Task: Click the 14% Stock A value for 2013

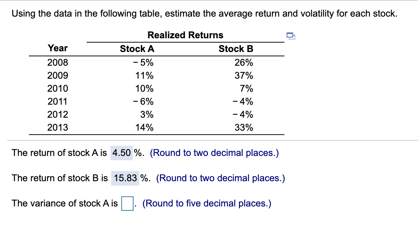Action: coord(144,127)
